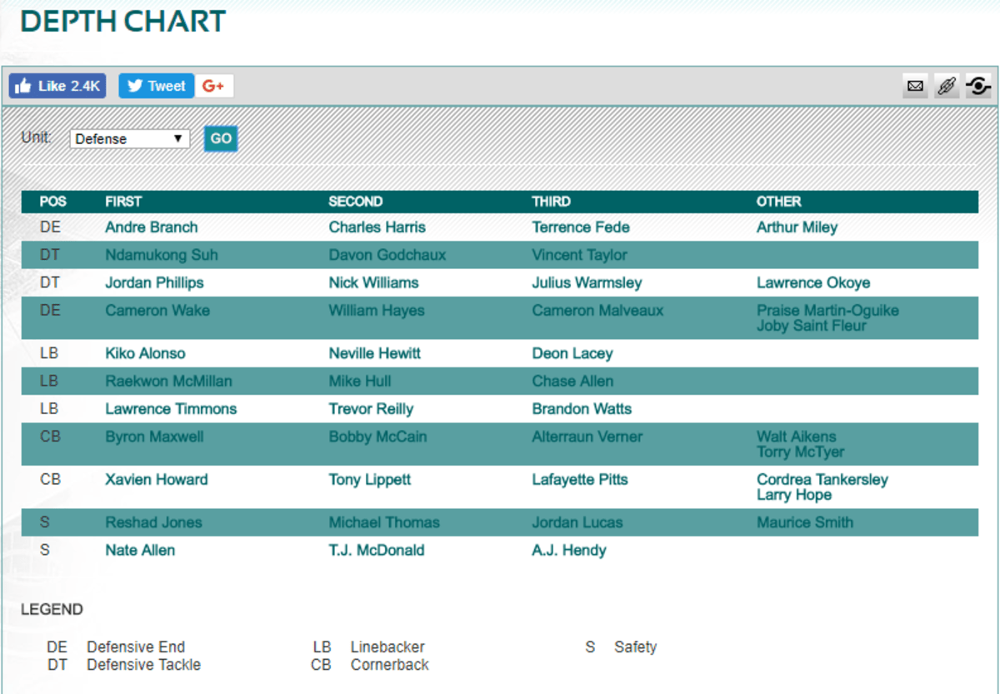Click William Hayes link
Screen dimensions: 1000x694
(x=377, y=311)
